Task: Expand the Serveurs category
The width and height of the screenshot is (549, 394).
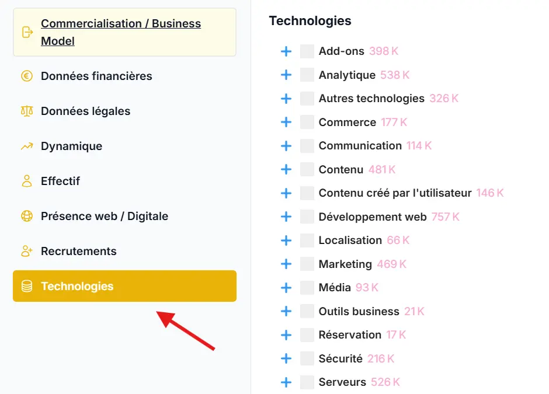Action: (286, 382)
